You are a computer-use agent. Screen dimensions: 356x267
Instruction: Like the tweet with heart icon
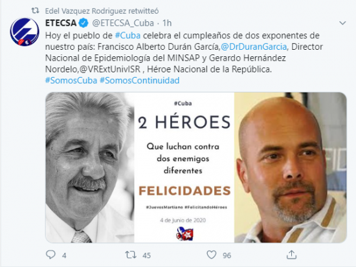(212, 255)
